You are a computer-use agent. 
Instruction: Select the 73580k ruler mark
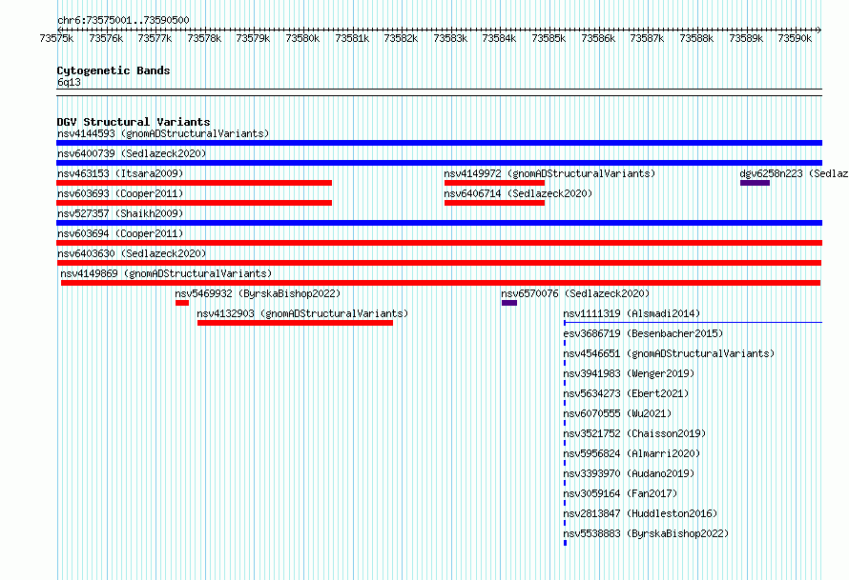[302, 38]
